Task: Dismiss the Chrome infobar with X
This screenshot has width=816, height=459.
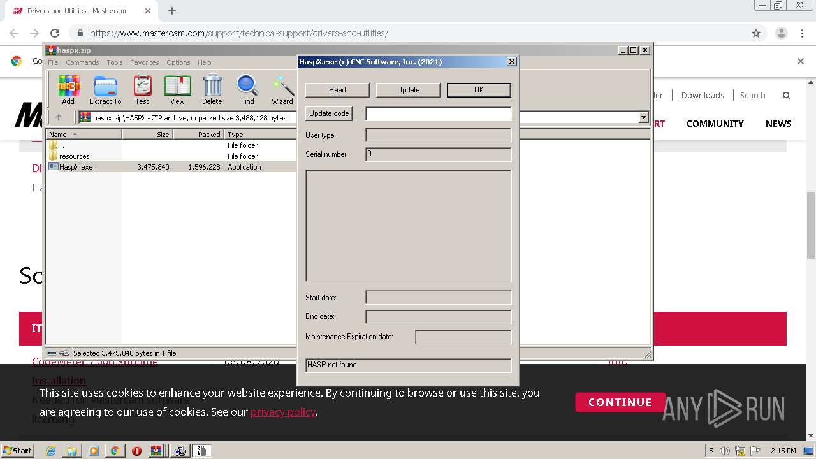Action: (801, 61)
